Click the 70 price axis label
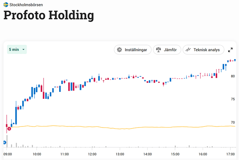This screenshot has width=239, height=160. pyautogui.click(x=232, y=122)
